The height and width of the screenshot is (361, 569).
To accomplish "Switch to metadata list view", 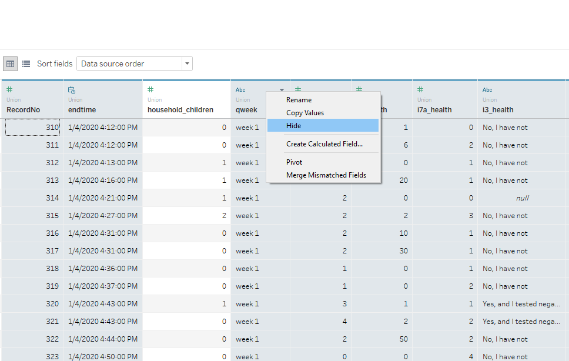I will [x=26, y=63].
